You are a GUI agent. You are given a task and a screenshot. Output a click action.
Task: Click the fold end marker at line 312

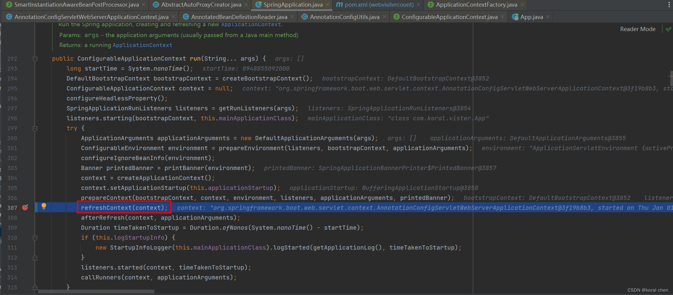coord(35,258)
